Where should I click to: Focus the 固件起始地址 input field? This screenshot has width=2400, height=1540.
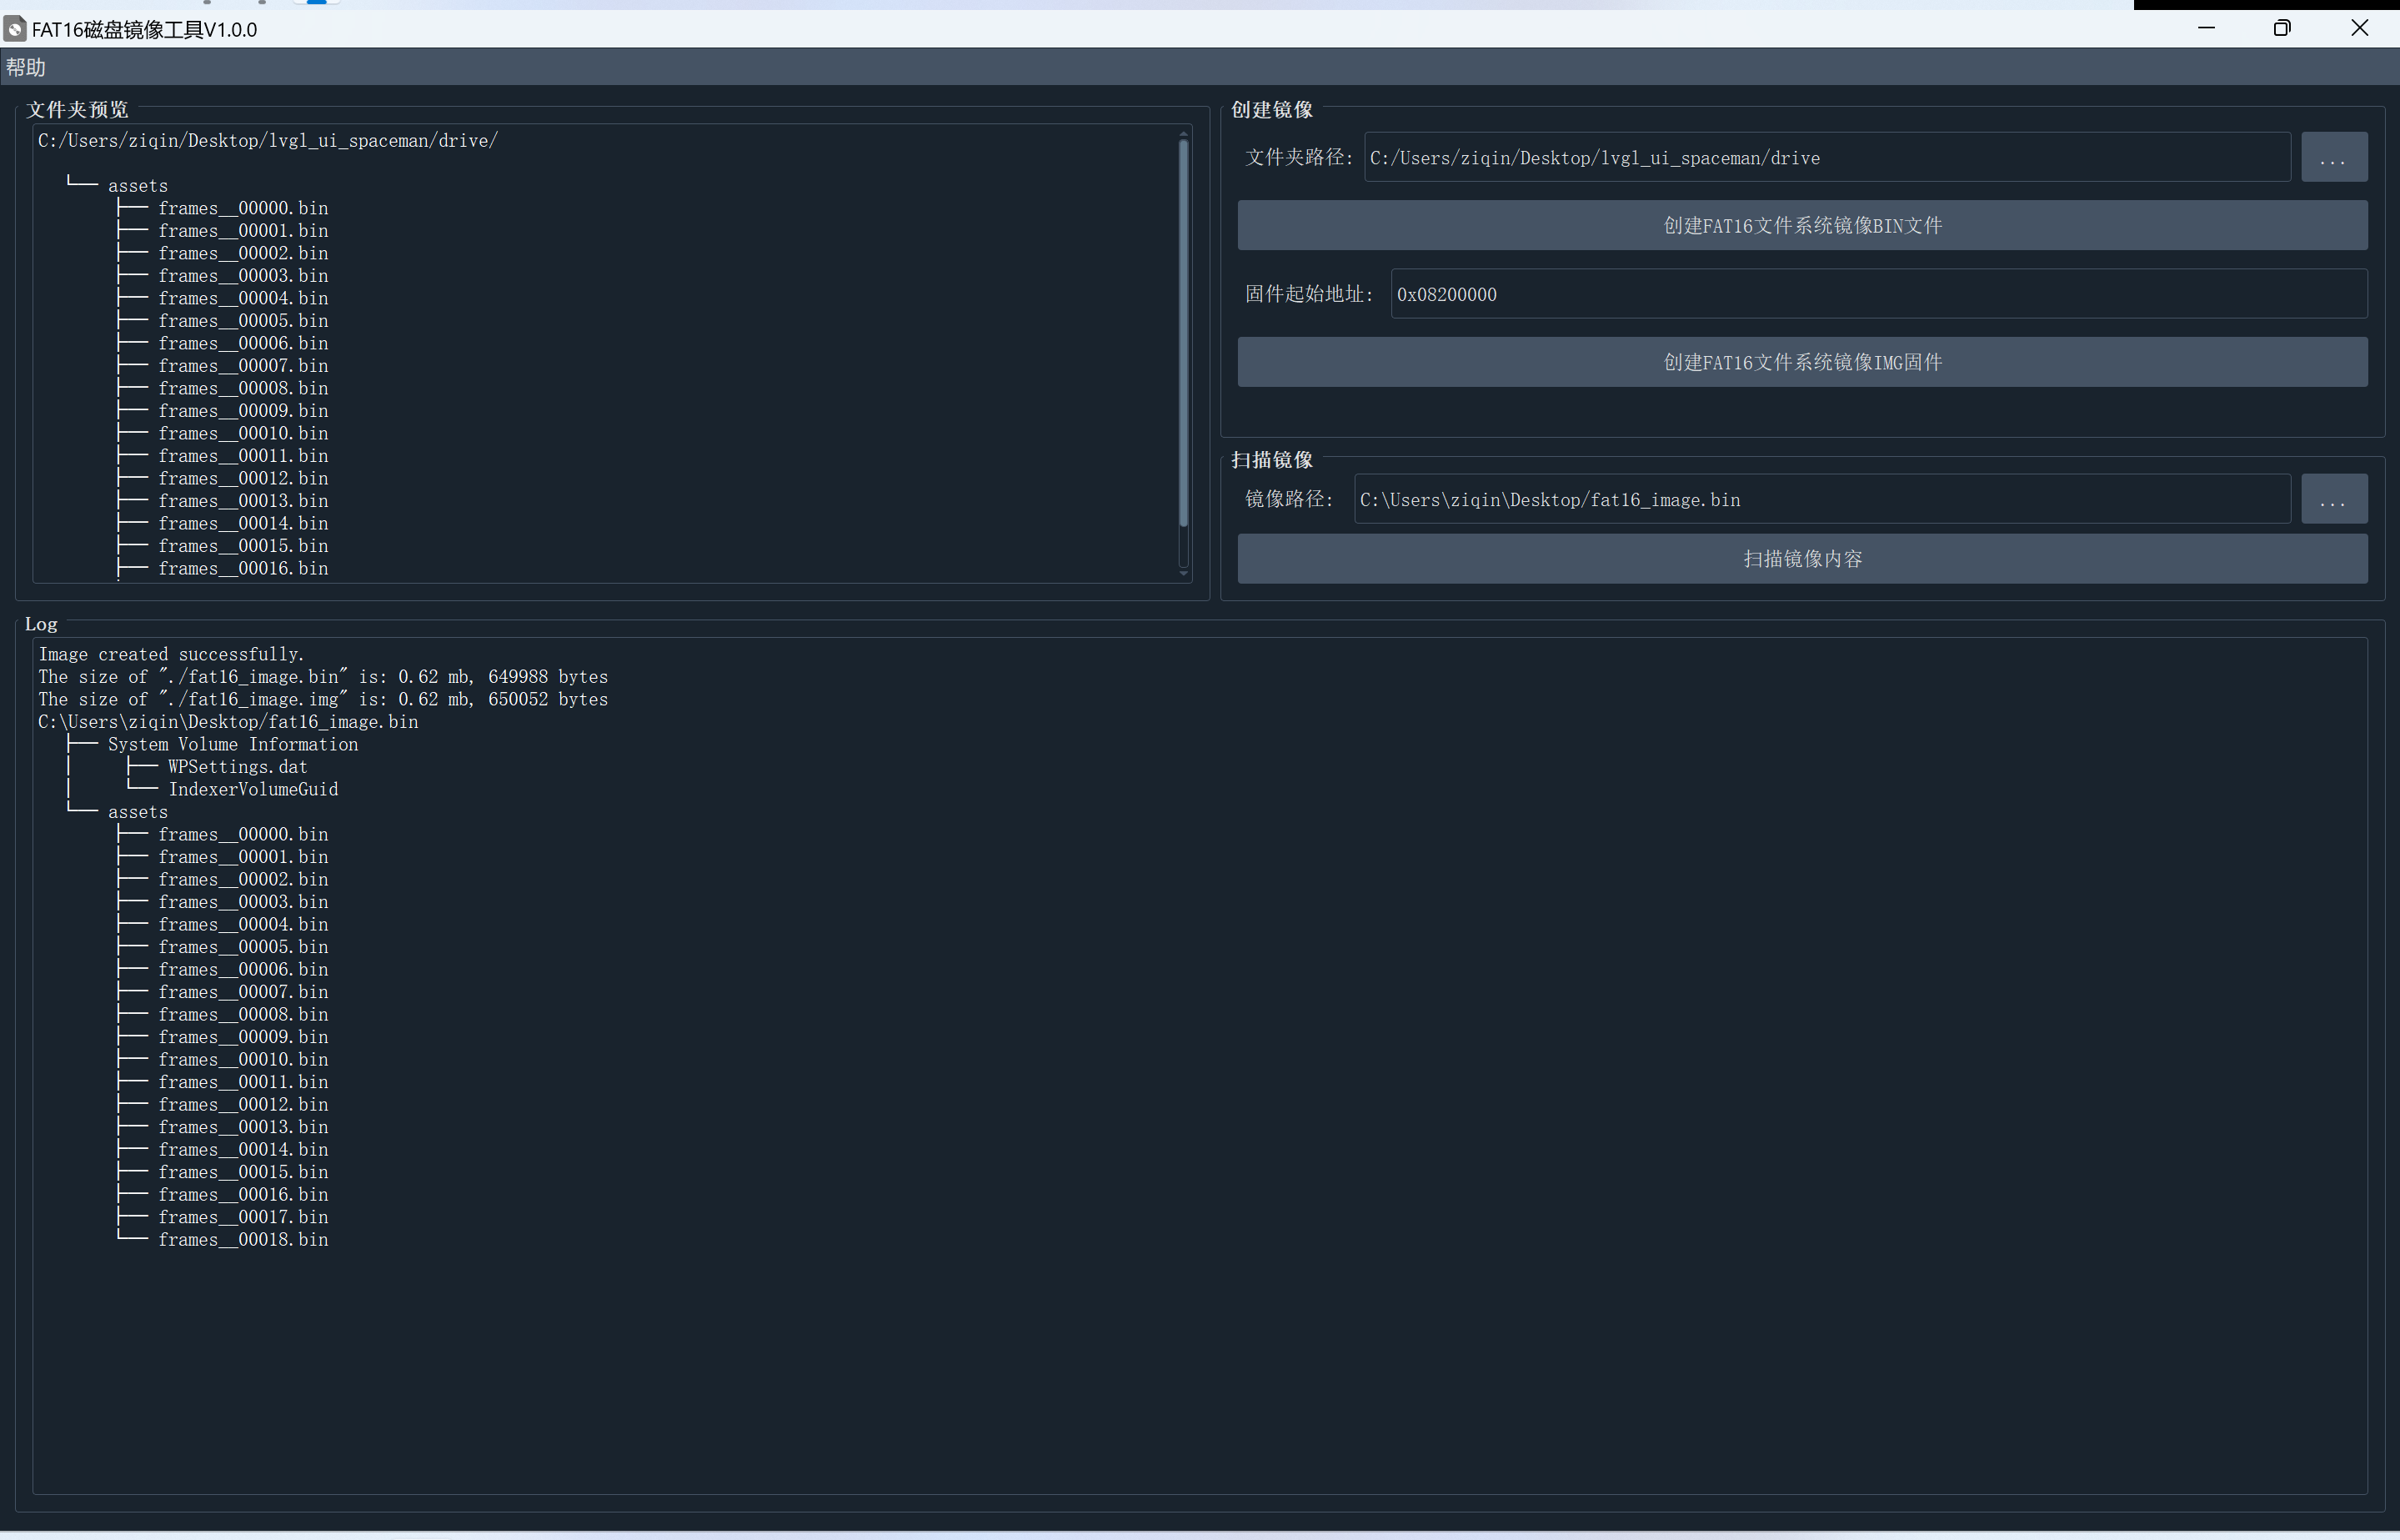pyautogui.click(x=1878, y=294)
